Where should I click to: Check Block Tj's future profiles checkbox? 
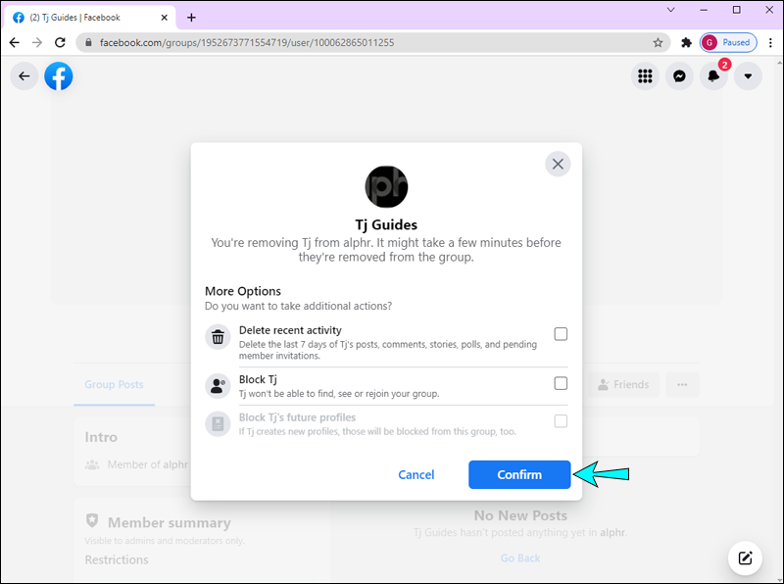click(561, 421)
